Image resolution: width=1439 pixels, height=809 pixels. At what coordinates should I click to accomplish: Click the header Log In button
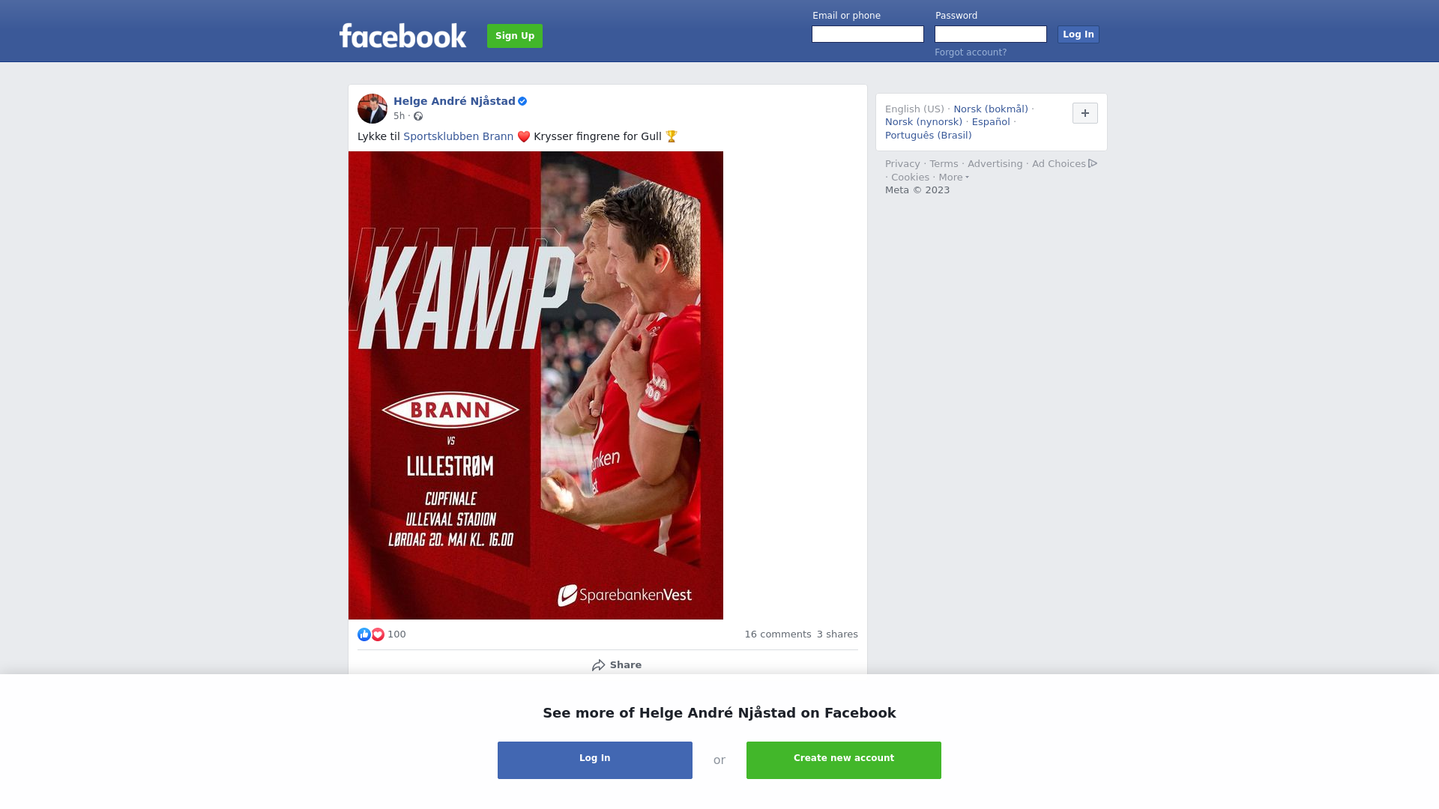[x=1078, y=34]
